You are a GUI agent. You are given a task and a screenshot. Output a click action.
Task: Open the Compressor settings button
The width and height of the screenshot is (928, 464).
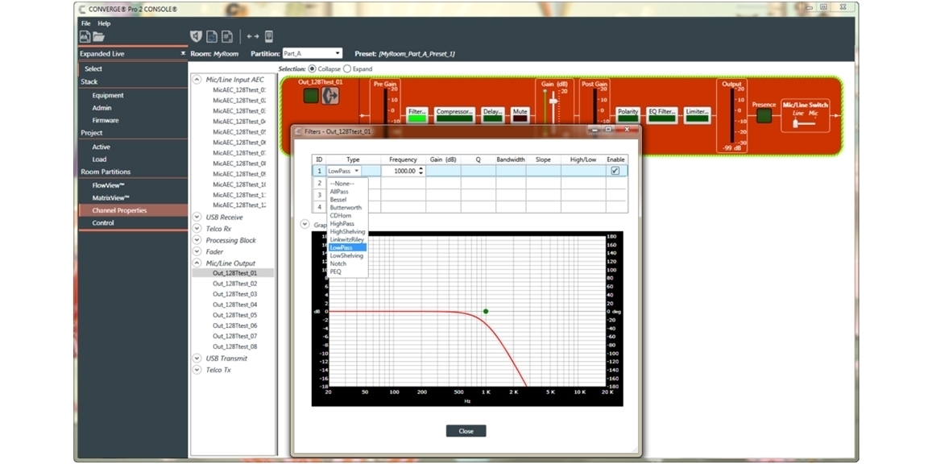(454, 112)
